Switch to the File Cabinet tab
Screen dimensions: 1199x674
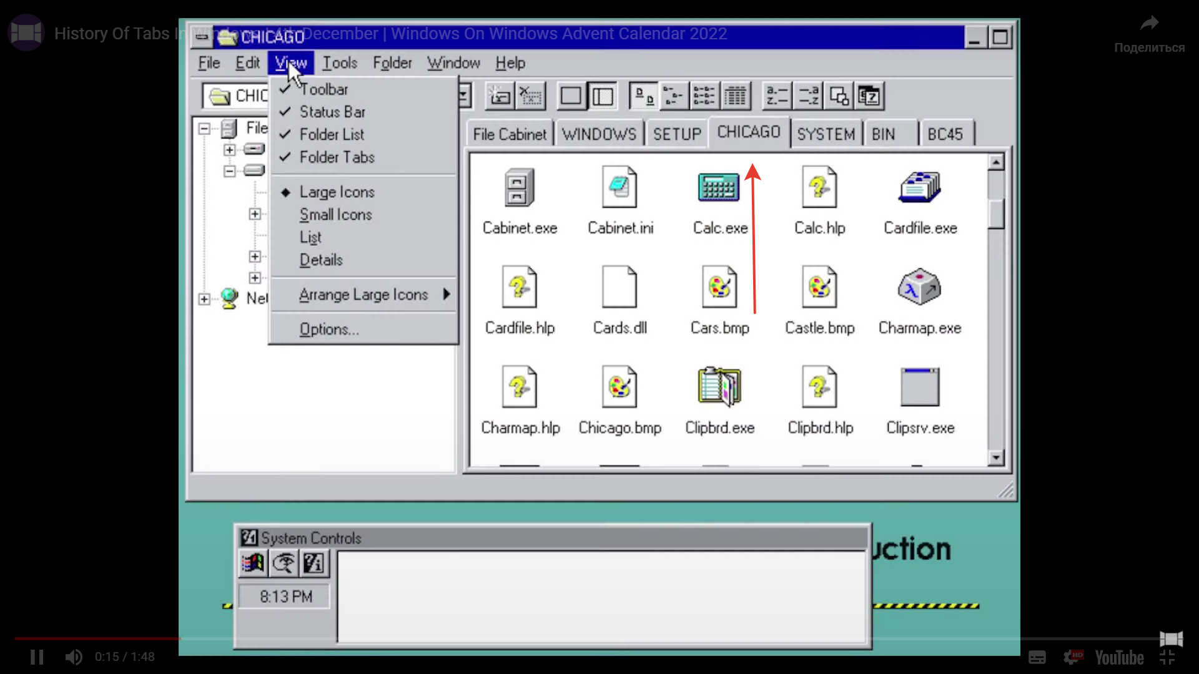click(510, 134)
